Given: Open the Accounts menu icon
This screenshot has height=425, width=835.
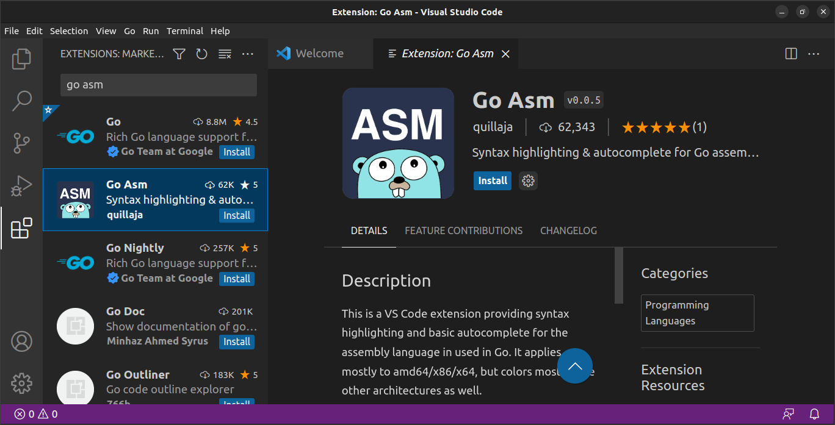Looking at the screenshot, I should (x=21, y=341).
